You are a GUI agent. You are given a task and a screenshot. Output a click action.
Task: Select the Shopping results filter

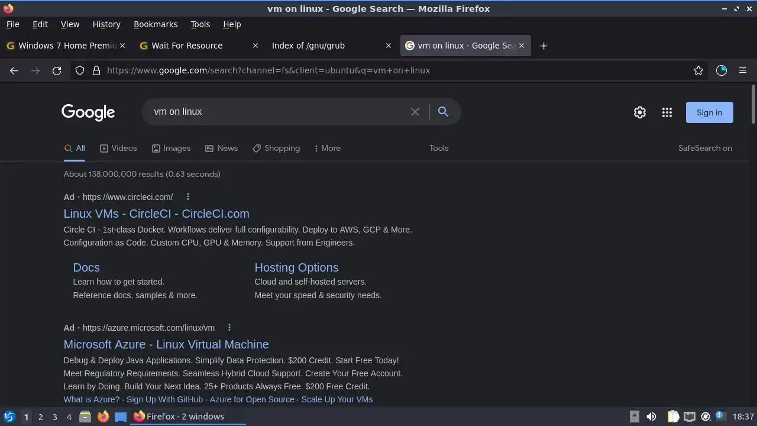click(x=276, y=148)
